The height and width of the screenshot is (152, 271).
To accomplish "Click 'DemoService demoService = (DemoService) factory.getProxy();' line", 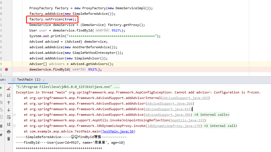I will click(x=87, y=25).
